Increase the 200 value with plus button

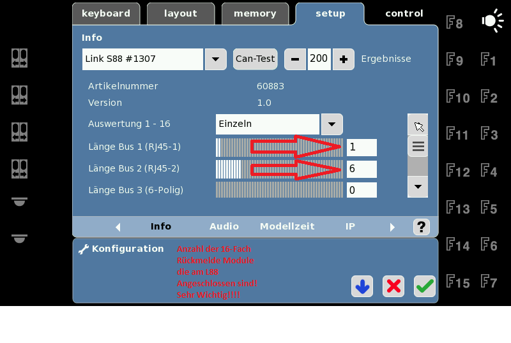[344, 59]
